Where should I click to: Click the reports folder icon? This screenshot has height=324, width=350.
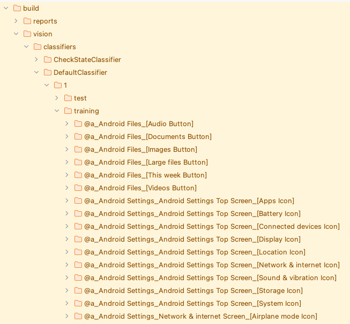point(27,21)
